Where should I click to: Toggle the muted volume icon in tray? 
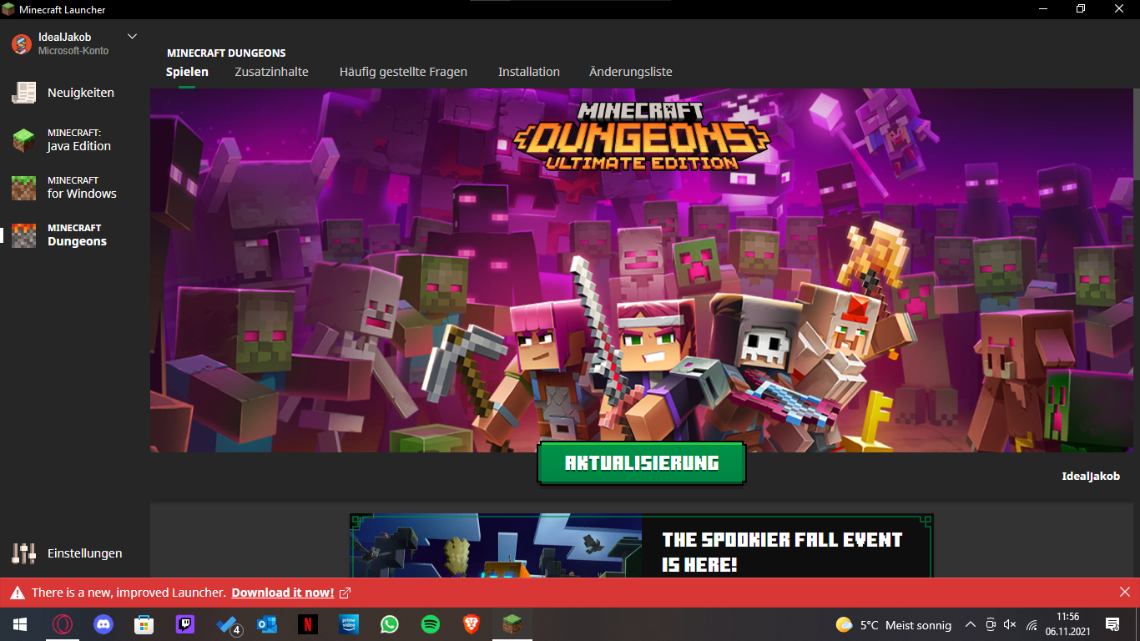(1010, 624)
